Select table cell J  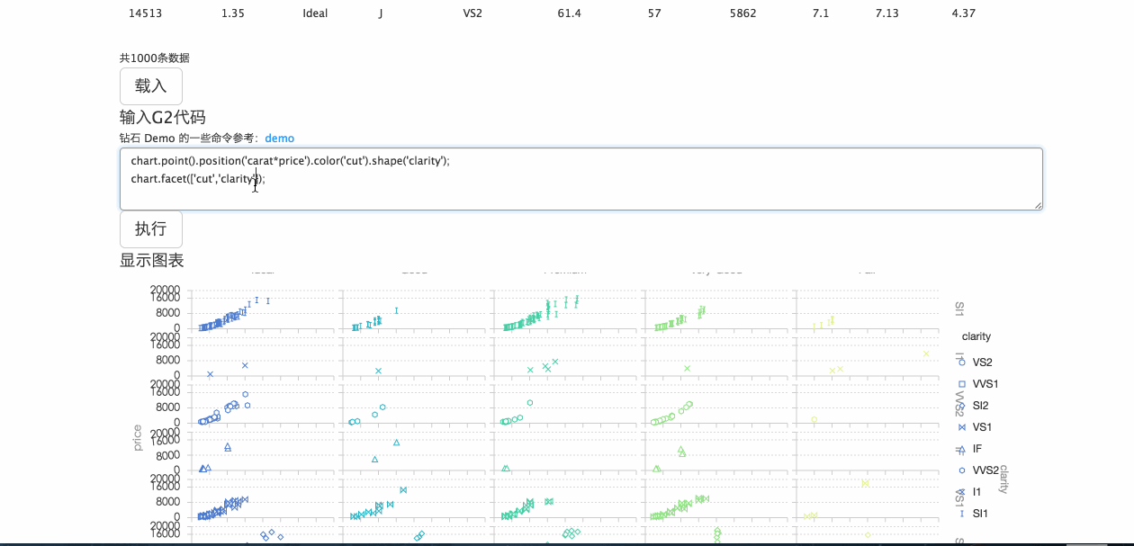click(x=381, y=13)
